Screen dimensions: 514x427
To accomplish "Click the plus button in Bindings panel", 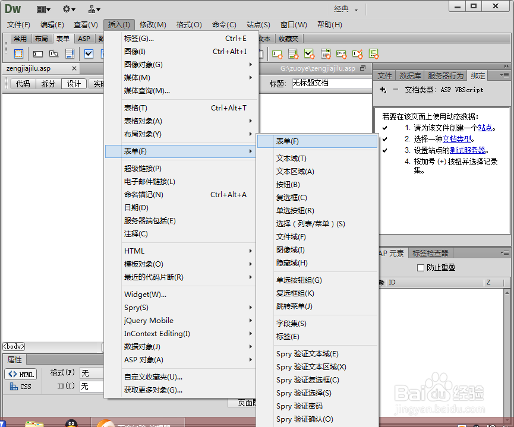I will [x=383, y=90].
